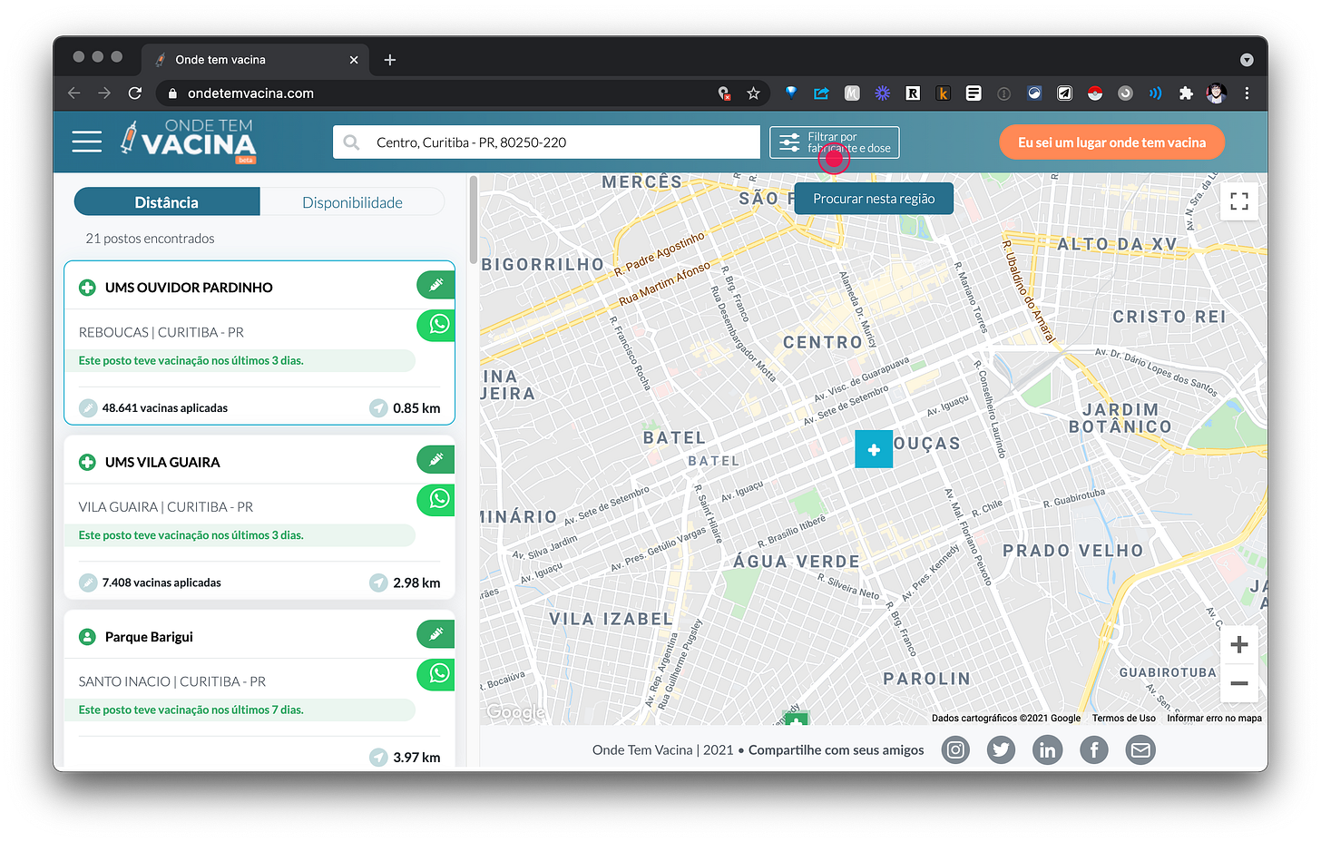Image resolution: width=1321 pixels, height=842 pixels.
Task: Open Termos de Uso link on map
Action: click(1124, 718)
